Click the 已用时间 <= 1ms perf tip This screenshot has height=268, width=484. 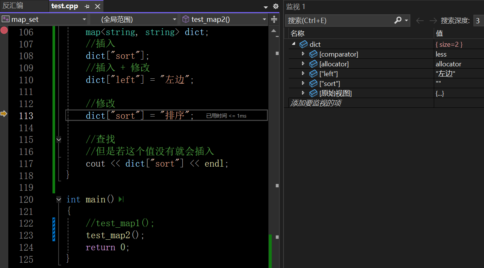click(226, 116)
